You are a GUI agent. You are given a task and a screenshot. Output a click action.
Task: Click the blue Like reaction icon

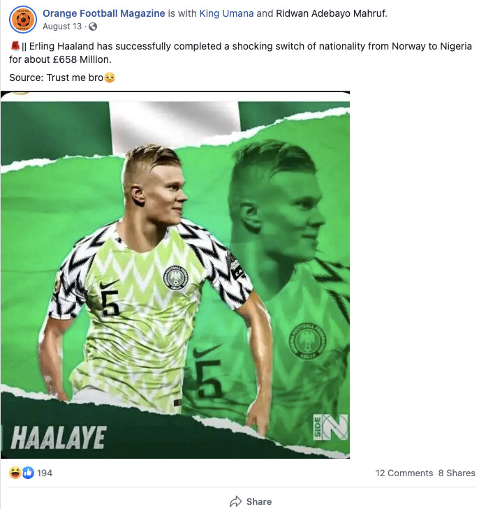click(28, 473)
